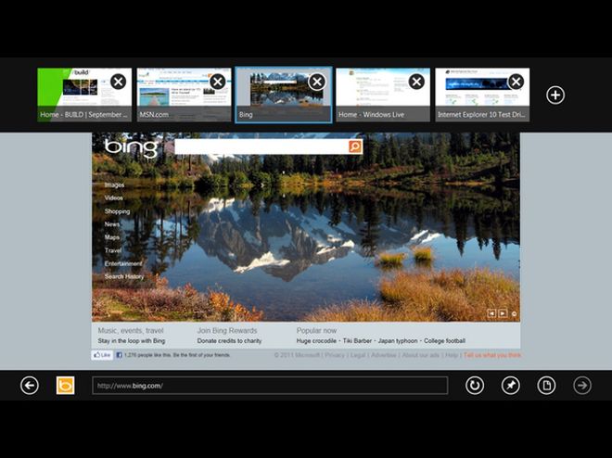Image resolution: width=612 pixels, height=458 pixels.
Task: Close the Internet Explorer 10 Test Drive tab
Action: (516, 82)
